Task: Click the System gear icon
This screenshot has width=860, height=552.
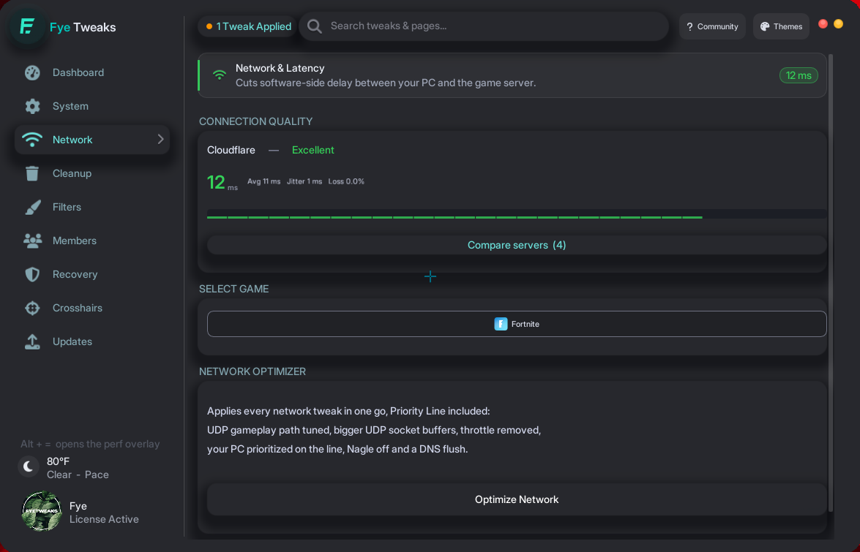Action: (x=32, y=106)
